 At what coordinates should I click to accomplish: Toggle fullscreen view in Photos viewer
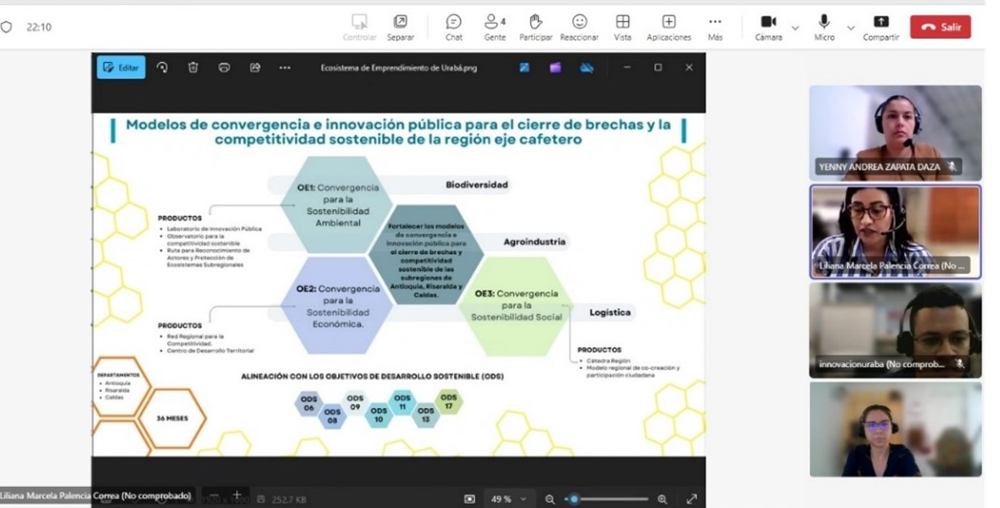point(691,499)
